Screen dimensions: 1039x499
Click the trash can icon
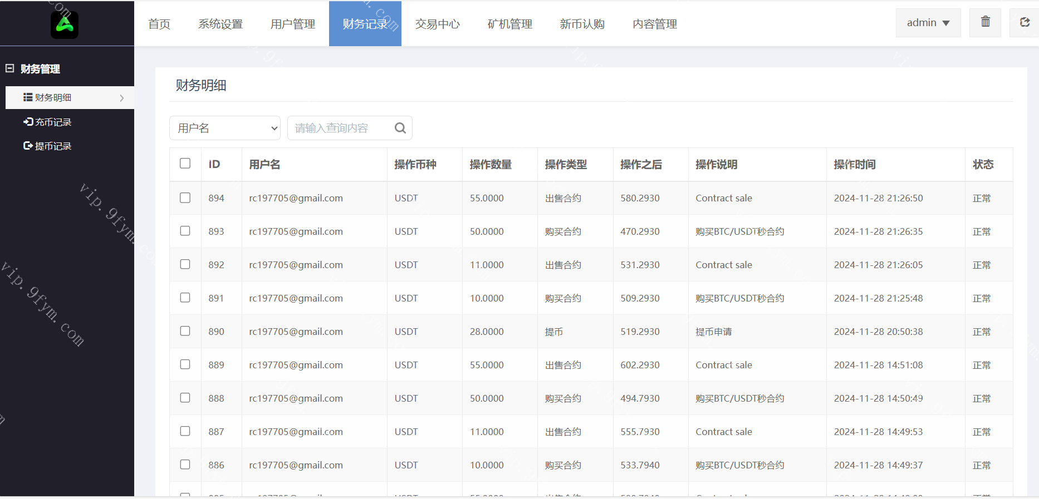(985, 22)
